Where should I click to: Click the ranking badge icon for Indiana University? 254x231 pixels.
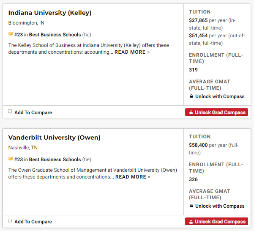tap(11, 34)
